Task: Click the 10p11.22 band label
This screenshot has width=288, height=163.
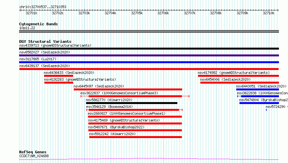Action: pos(27,28)
